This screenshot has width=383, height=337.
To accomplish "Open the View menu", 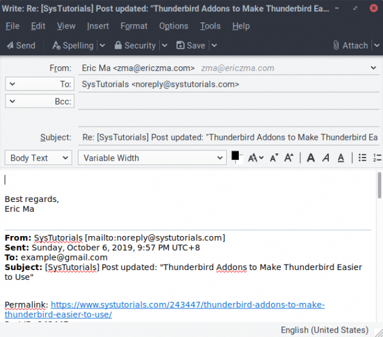I will (66, 26).
